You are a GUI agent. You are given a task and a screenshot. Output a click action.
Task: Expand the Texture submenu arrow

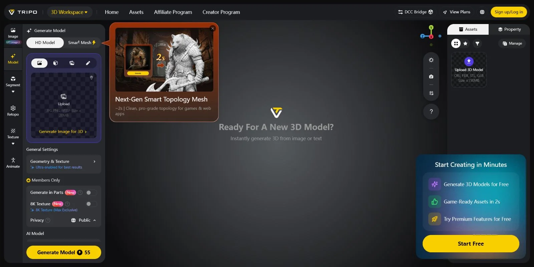point(13,144)
